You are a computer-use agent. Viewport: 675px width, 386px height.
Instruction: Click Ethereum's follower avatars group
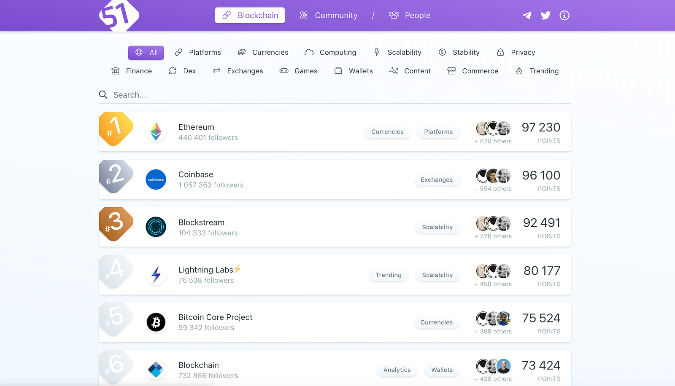[x=493, y=128]
